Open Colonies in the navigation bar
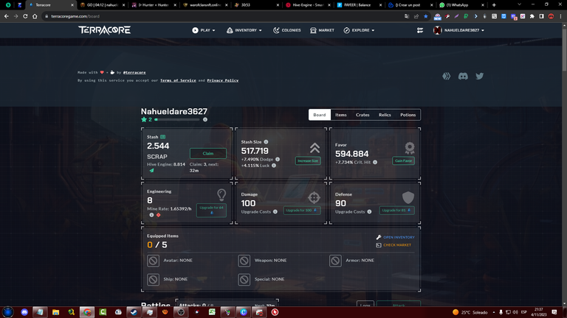Screen dimensions: 567x318 click(x=286, y=30)
